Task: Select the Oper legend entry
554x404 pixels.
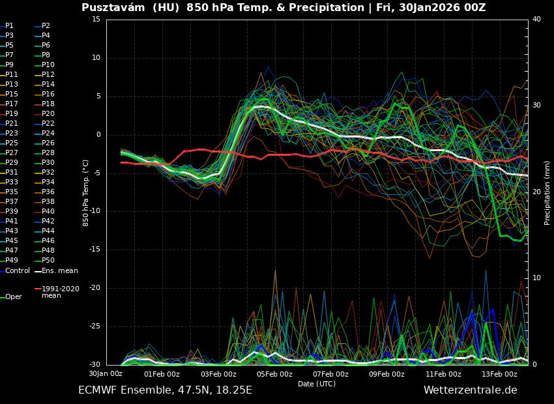Action: pos(14,297)
